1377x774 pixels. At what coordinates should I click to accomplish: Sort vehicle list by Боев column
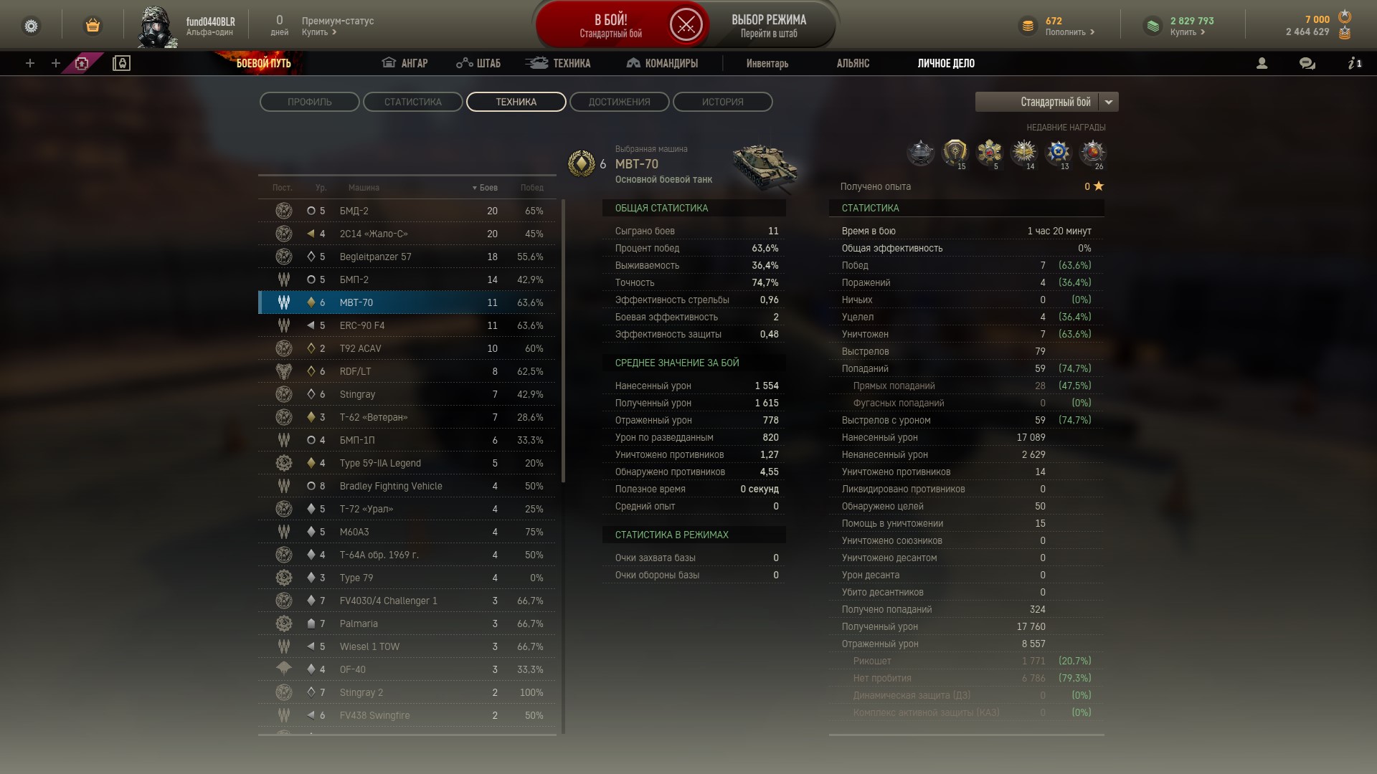coord(485,188)
